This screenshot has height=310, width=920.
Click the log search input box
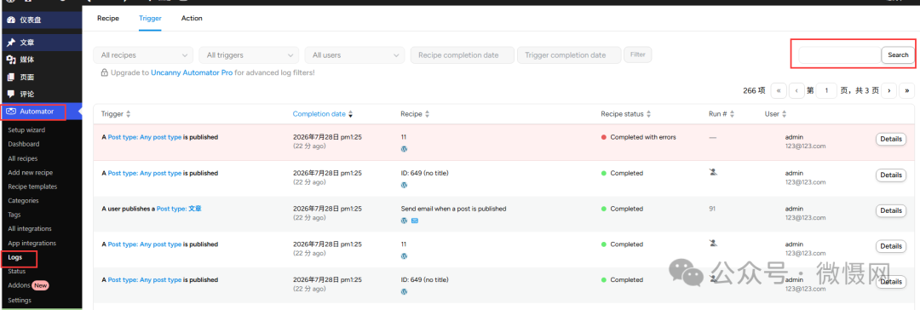(x=840, y=55)
